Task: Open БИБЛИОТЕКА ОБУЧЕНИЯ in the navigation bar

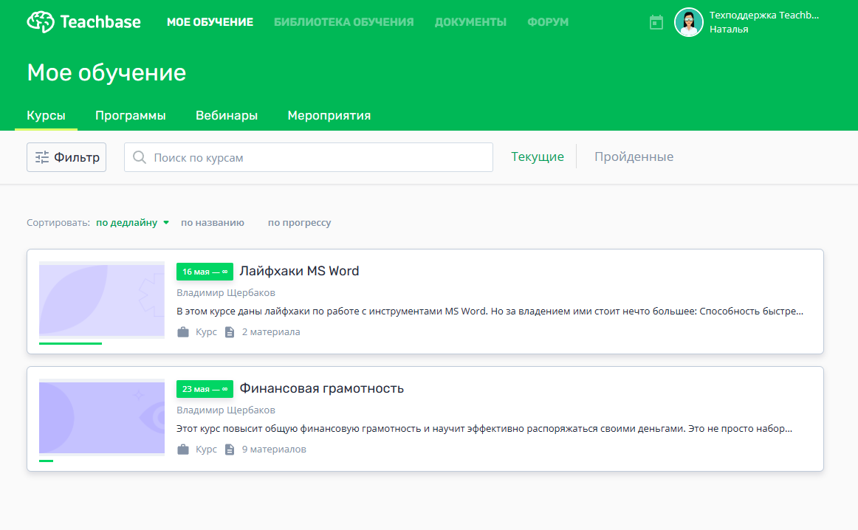Action: click(345, 21)
